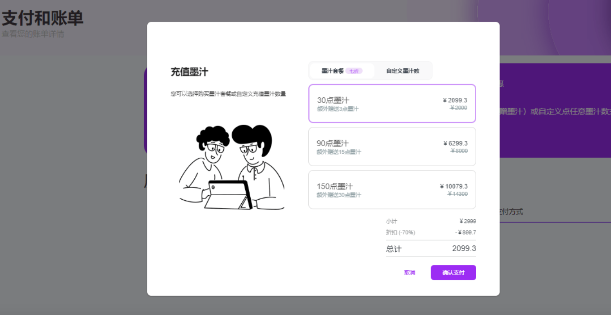Viewport: 611px width, 315px height.
Task: Click the 取消 cancel link
Action: tap(410, 273)
